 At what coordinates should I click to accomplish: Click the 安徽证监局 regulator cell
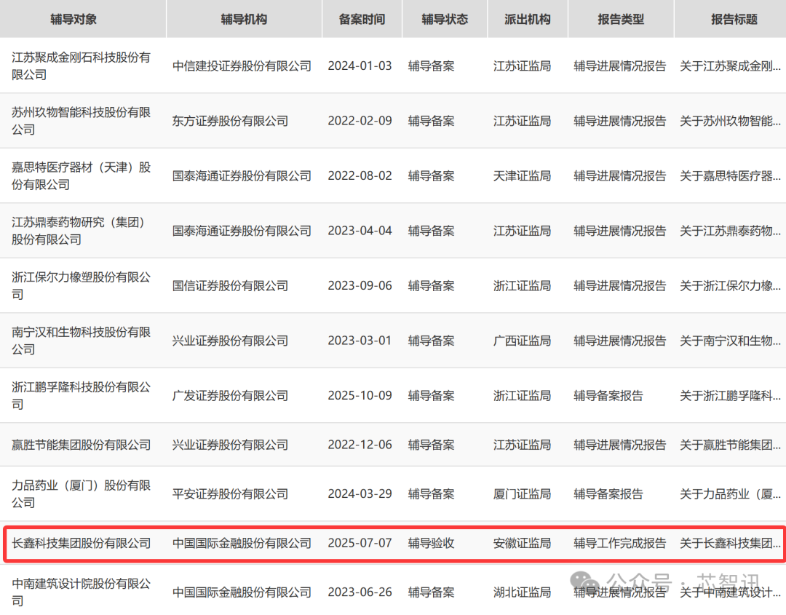tap(522, 543)
